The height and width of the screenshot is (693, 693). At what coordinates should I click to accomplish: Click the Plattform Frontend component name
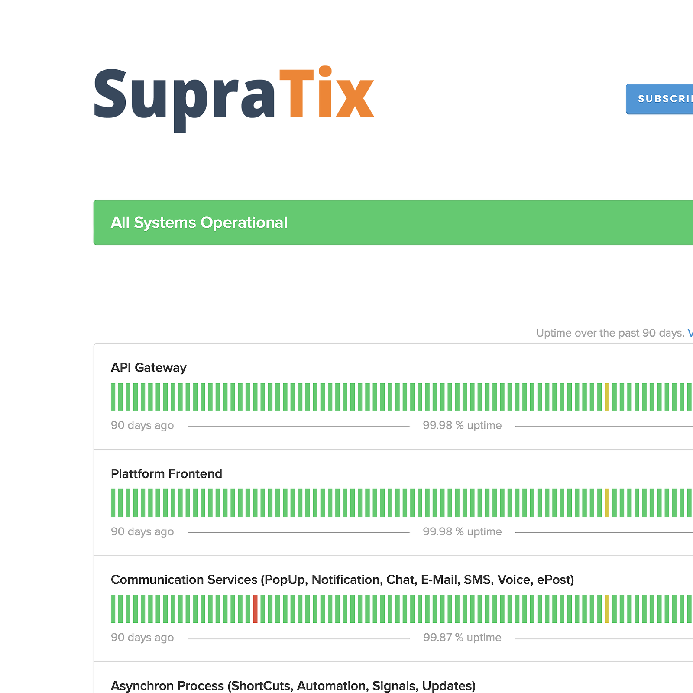(x=166, y=474)
